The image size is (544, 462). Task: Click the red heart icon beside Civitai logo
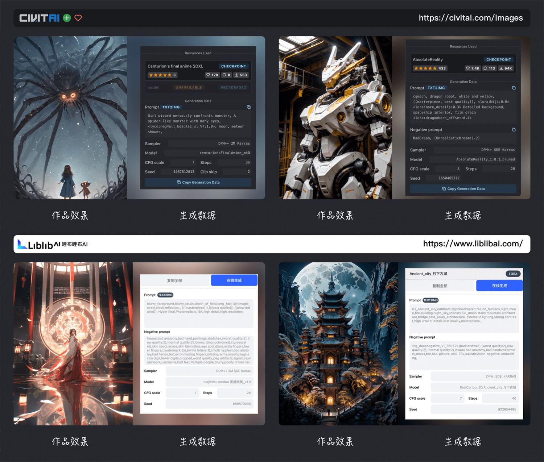(78, 18)
